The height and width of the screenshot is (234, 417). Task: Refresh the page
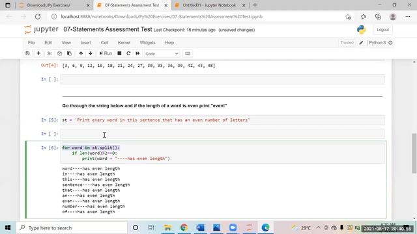click(x=38, y=16)
